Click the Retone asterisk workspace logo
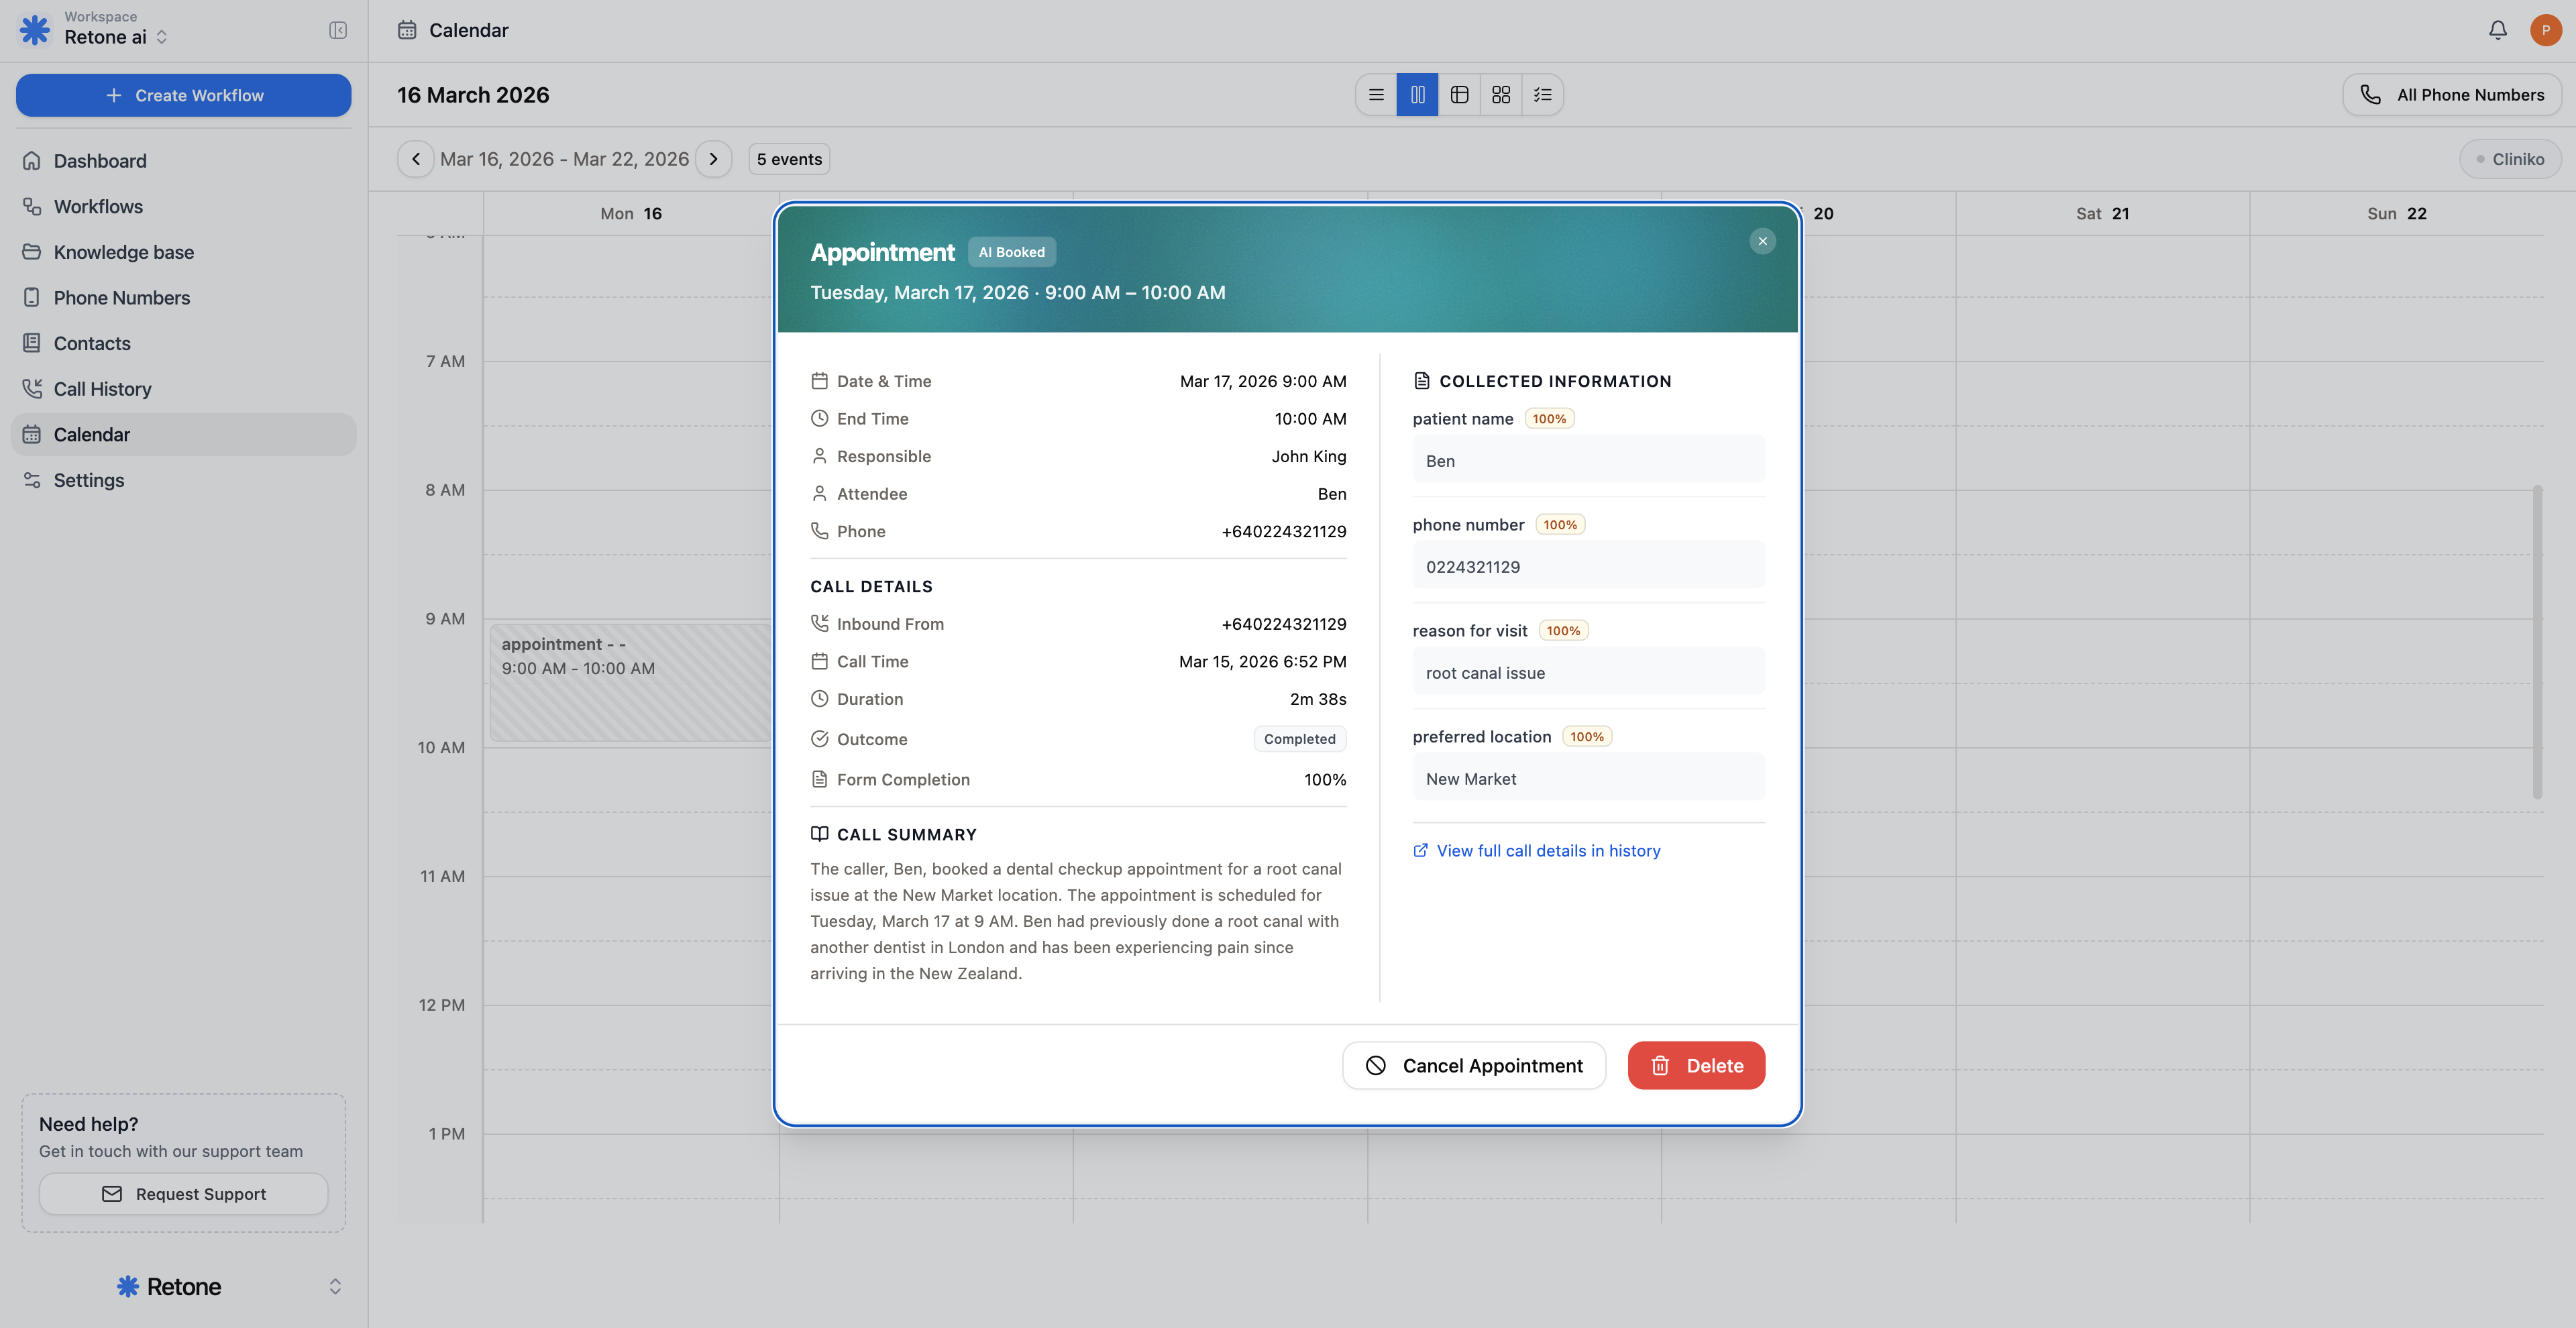2576x1328 pixels. [34, 30]
